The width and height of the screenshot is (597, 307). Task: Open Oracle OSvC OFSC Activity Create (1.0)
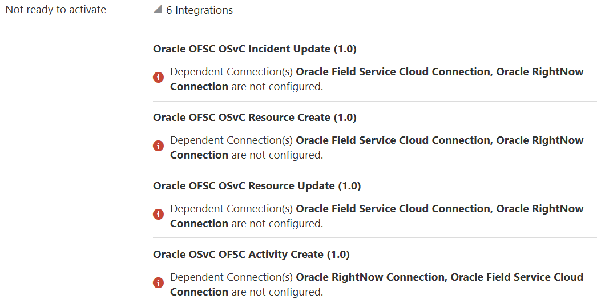point(251,255)
